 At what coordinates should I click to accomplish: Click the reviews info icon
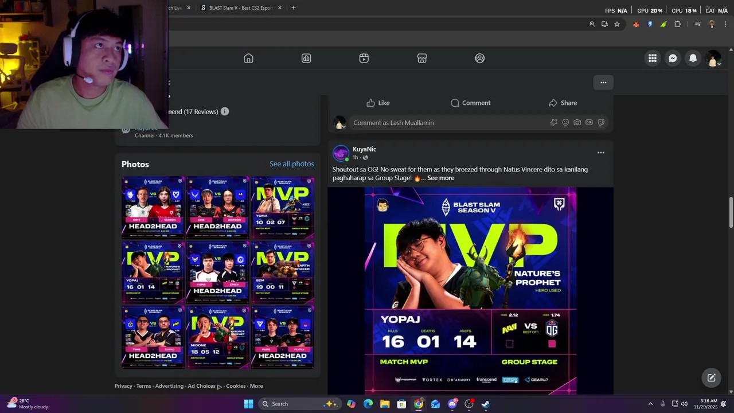[x=225, y=111]
